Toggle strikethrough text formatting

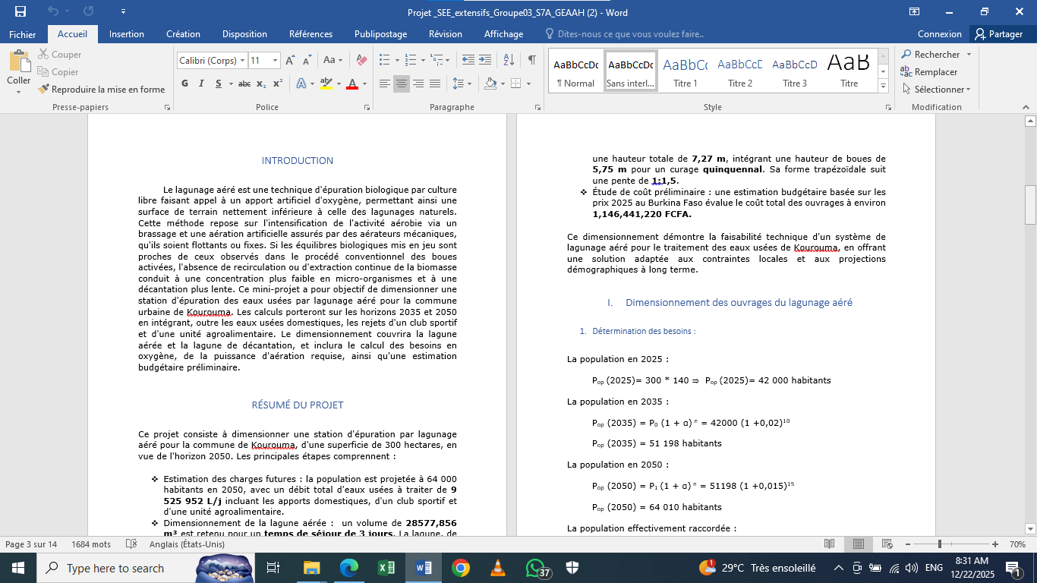point(244,84)
